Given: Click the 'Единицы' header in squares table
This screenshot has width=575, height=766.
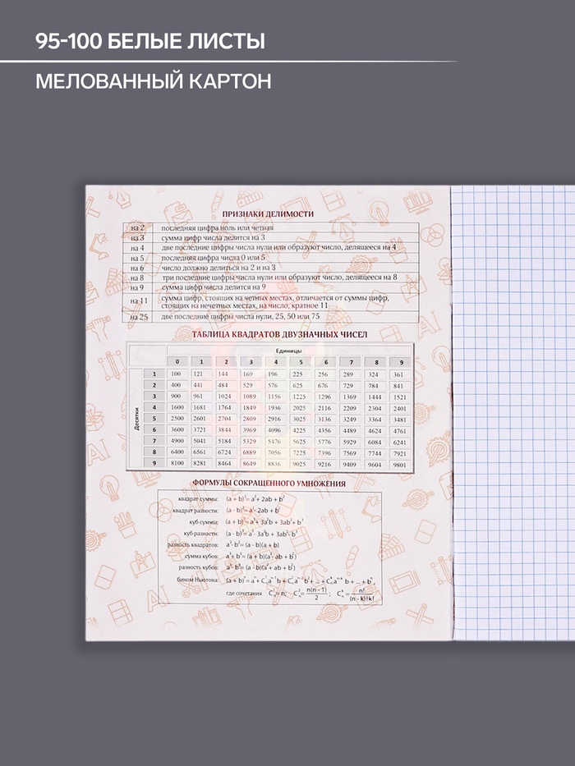Looking at the screenshot, I should tap(288, 351).
